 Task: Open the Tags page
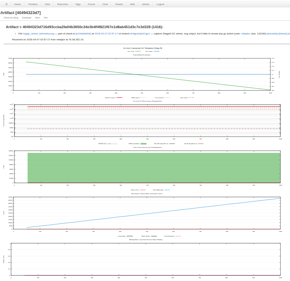(78, 4)
